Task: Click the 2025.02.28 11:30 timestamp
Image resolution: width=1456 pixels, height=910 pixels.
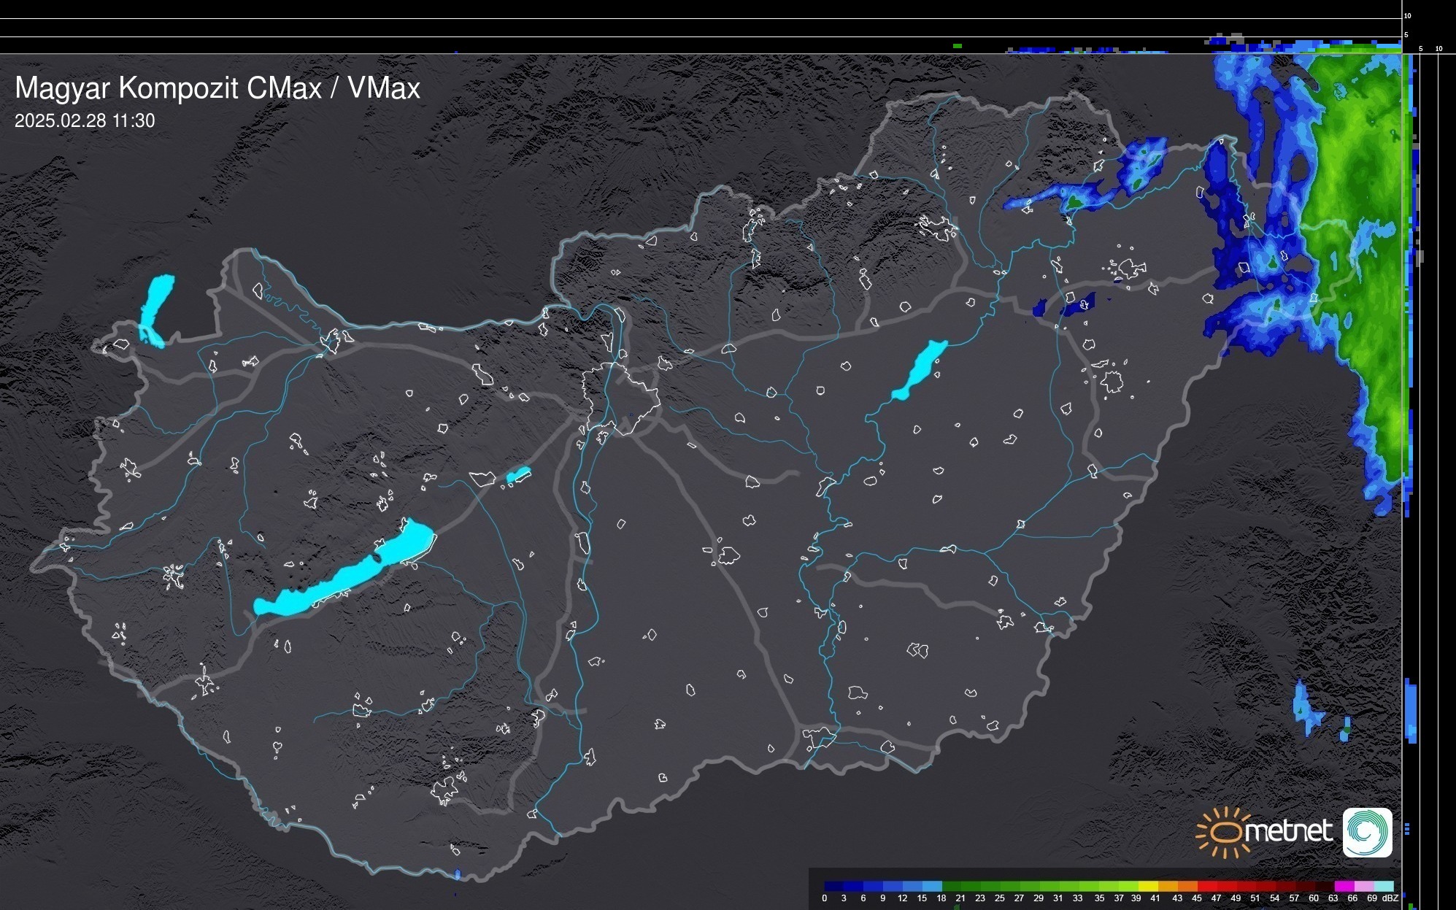Action: coord(85,121)
